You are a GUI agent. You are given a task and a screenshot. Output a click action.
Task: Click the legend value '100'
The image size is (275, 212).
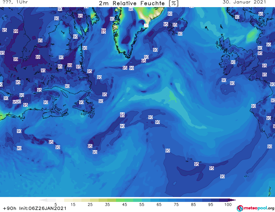228,204
